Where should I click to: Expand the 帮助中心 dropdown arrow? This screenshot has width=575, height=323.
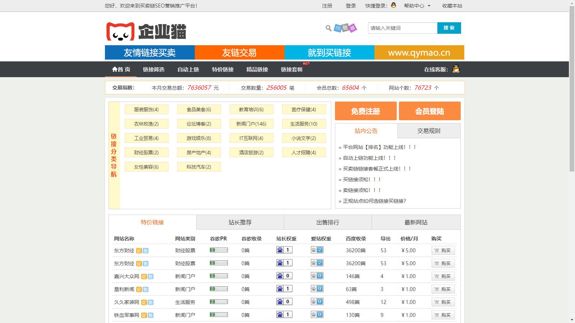click(429, 6)
